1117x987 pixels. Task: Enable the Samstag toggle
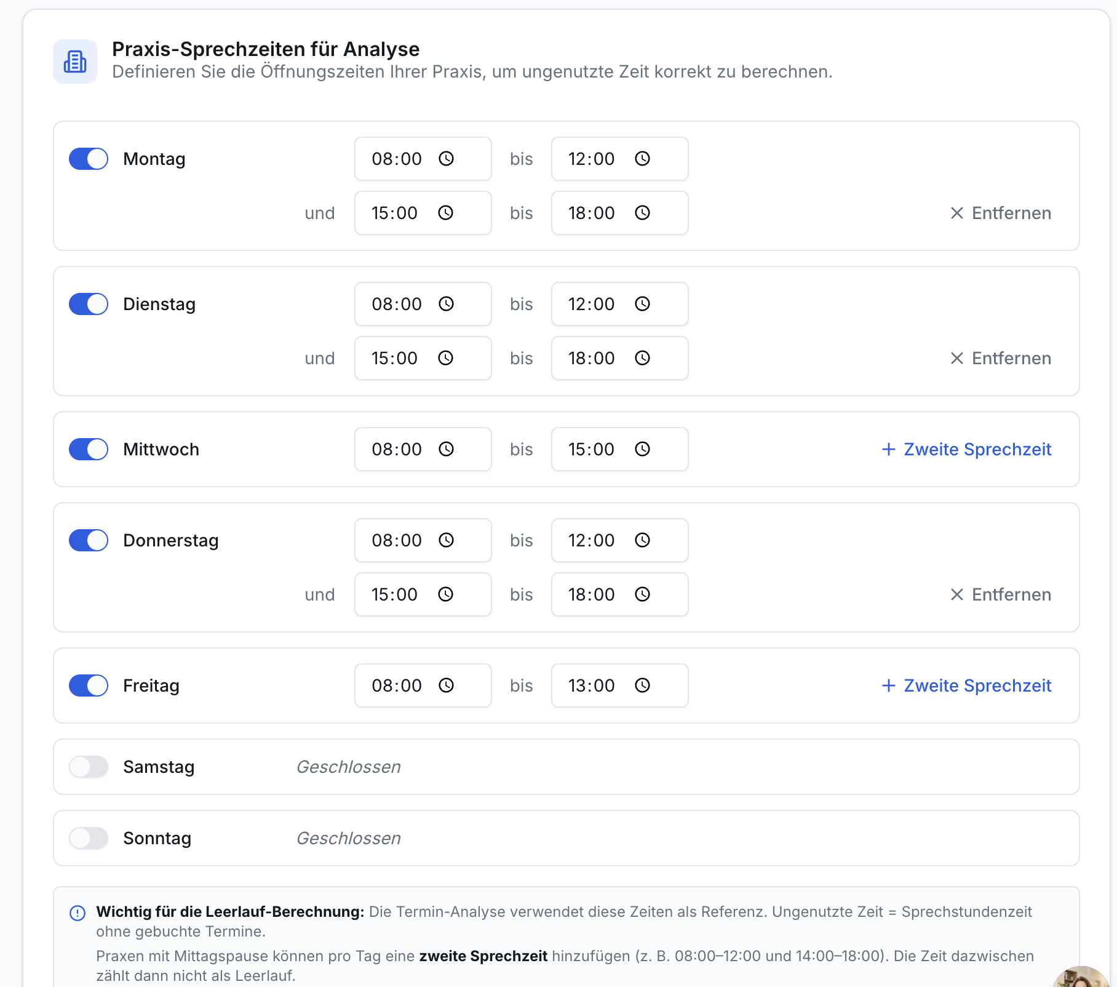tap(89, 767)
